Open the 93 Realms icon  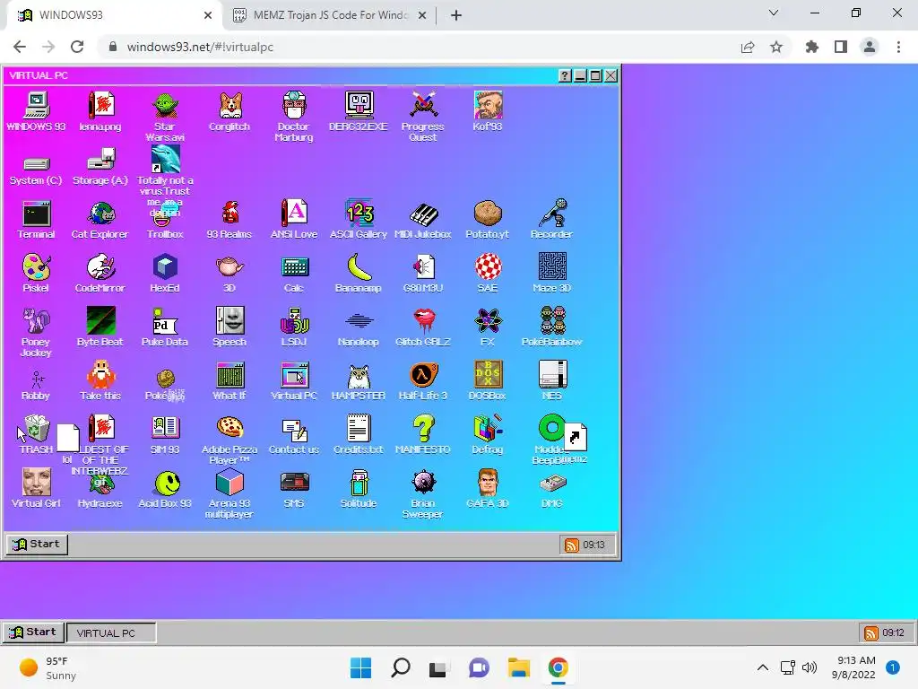[x=229, y=214]
